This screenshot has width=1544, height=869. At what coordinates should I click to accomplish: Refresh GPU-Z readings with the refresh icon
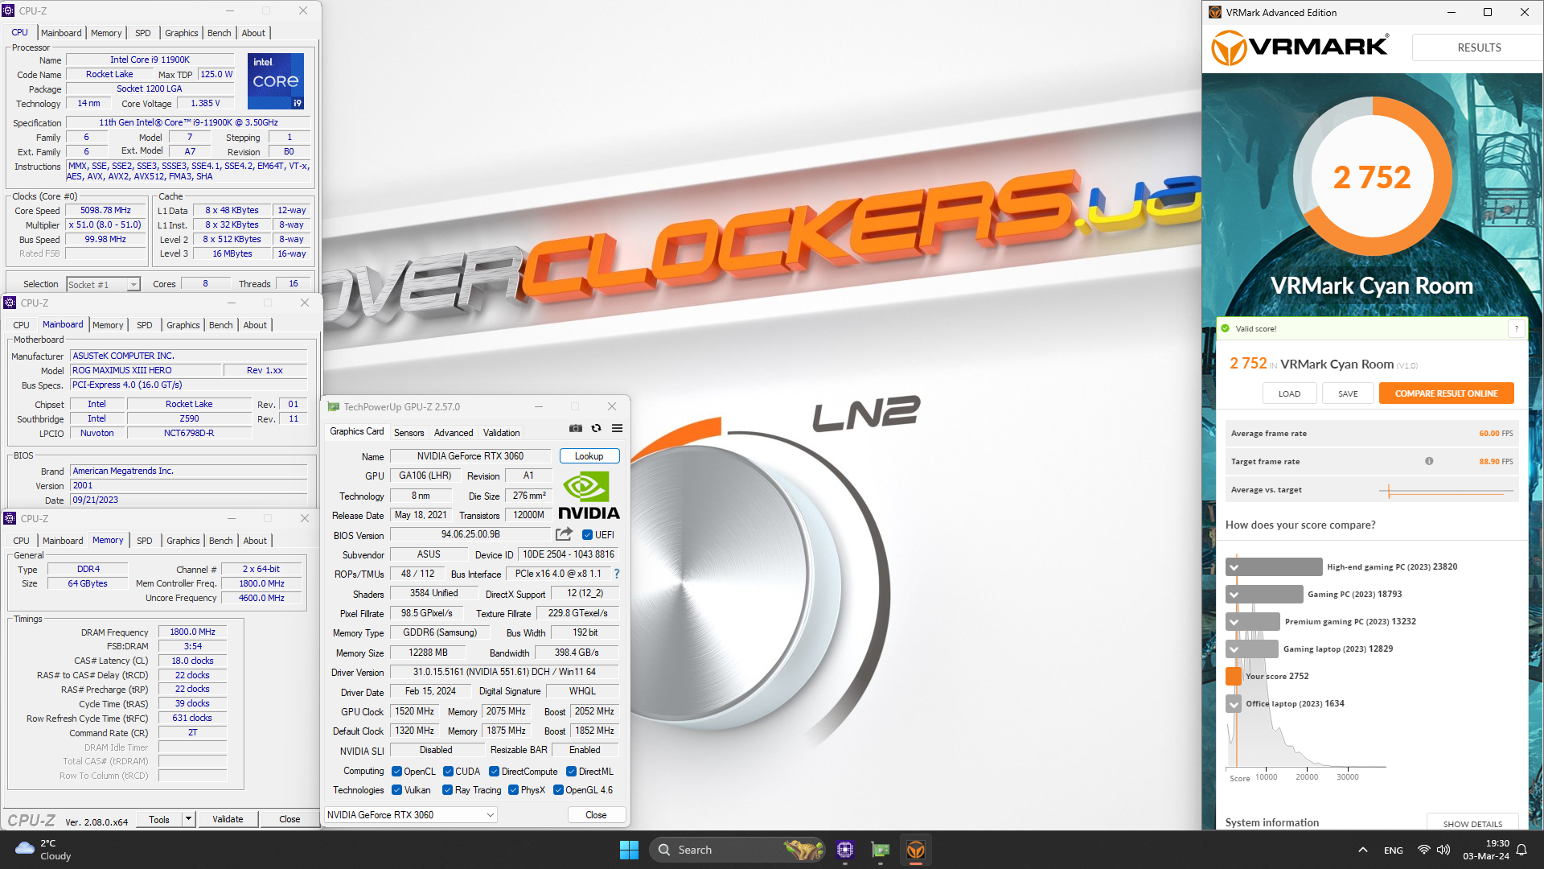(597, 428)
